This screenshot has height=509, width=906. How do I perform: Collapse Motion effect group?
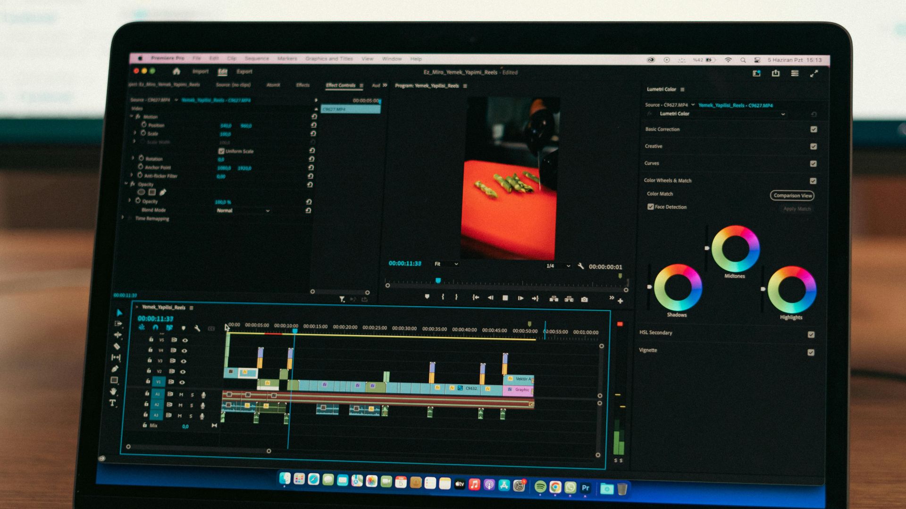(x=132, y=116)
